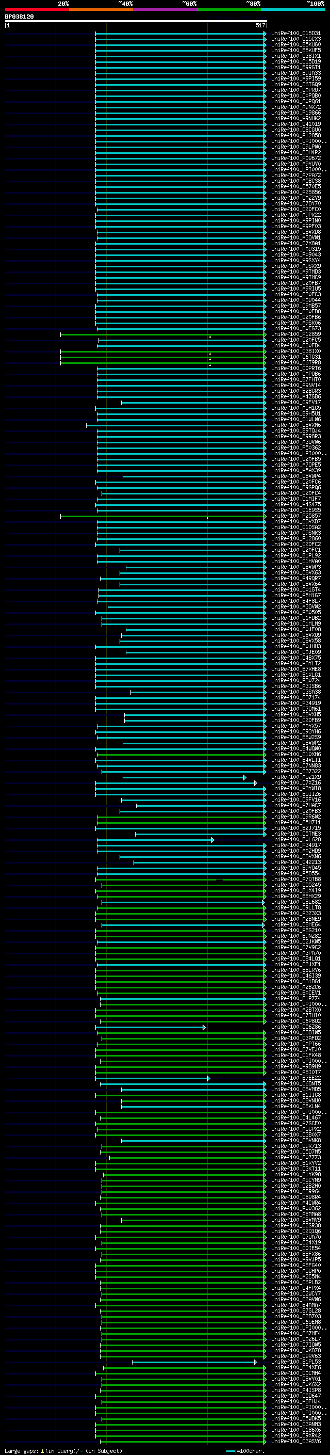Screen dimensions: 330x1455
Task: Select hit UniRef100_P19866
Action: (x=296, y=113)
